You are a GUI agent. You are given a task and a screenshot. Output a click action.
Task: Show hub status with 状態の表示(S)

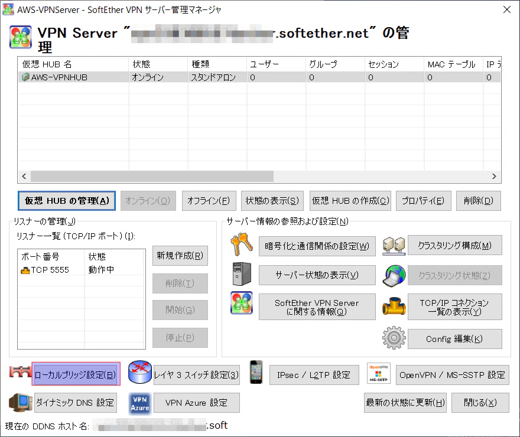coord(272,201)
